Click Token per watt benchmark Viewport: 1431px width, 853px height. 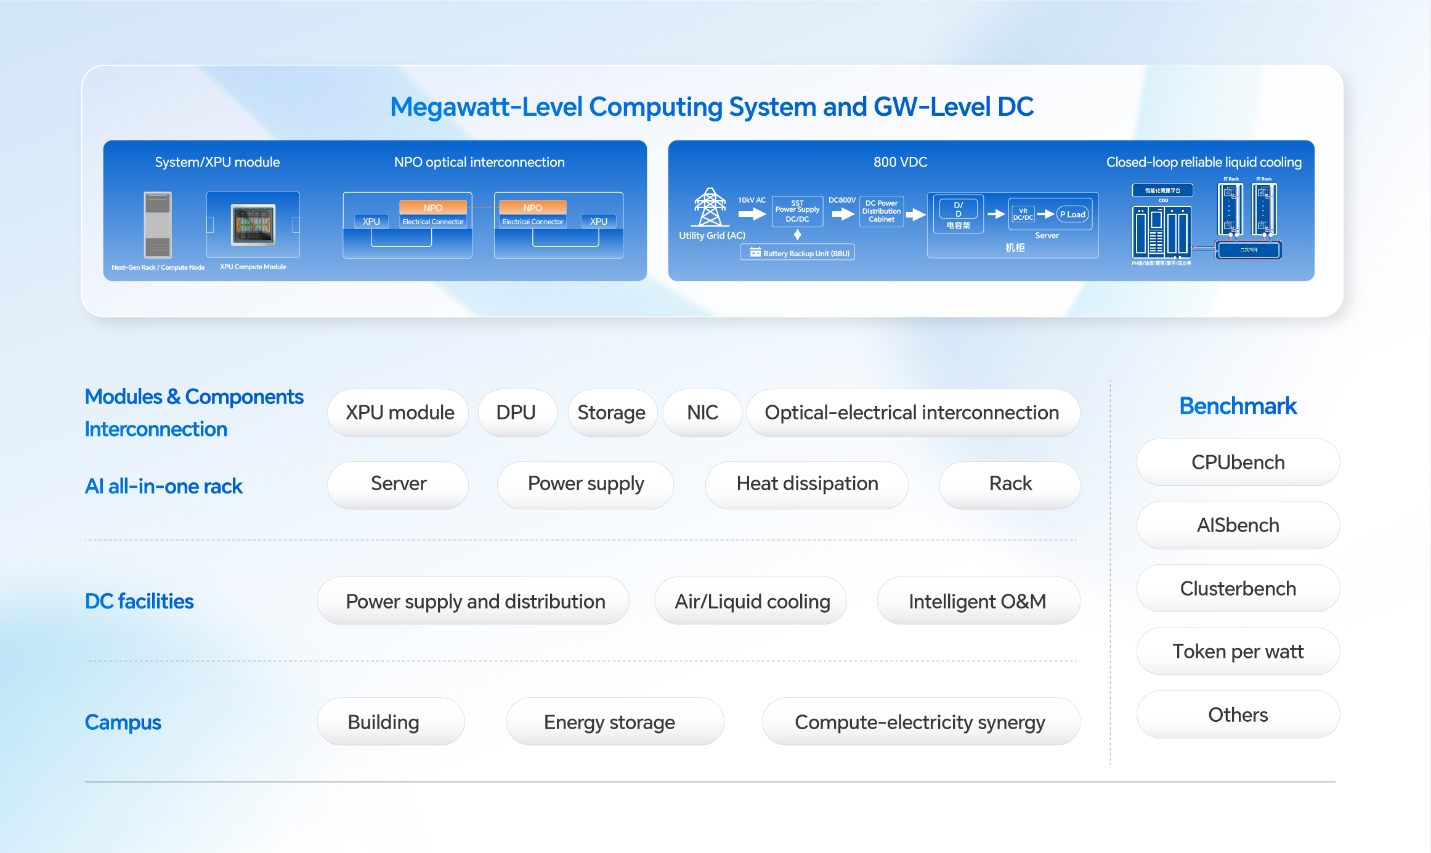1238,652
